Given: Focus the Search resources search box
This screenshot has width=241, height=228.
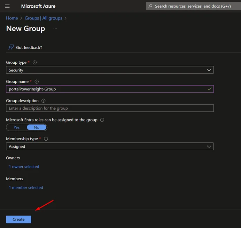Looking at the screenshot, I should tap(193, 6).
